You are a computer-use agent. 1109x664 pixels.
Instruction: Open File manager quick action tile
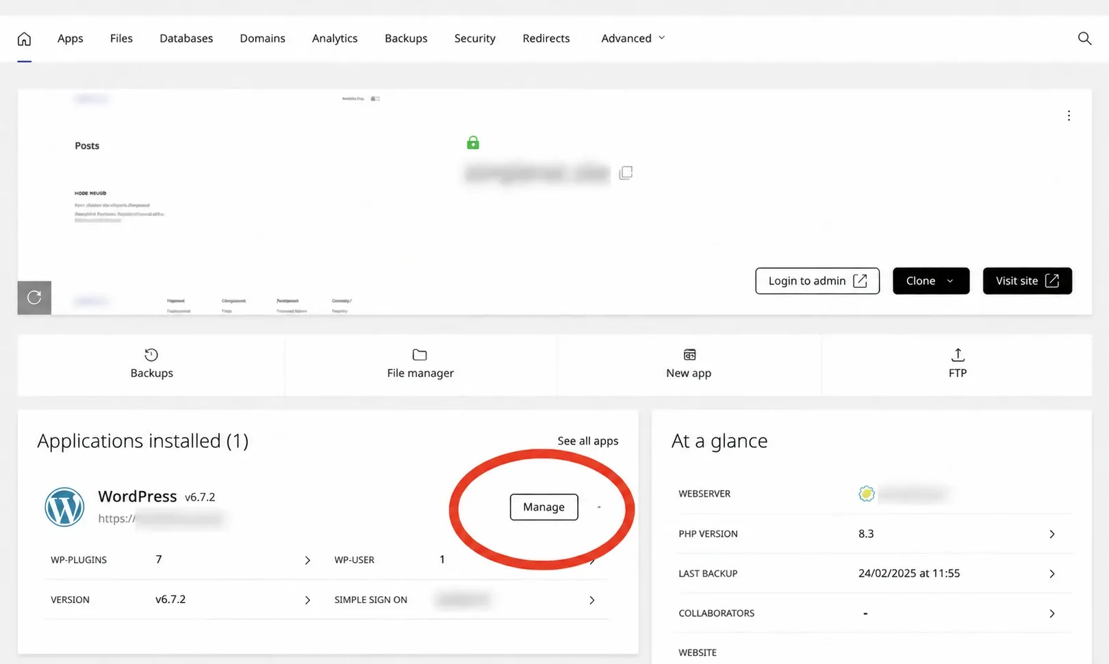click(420, 364)
